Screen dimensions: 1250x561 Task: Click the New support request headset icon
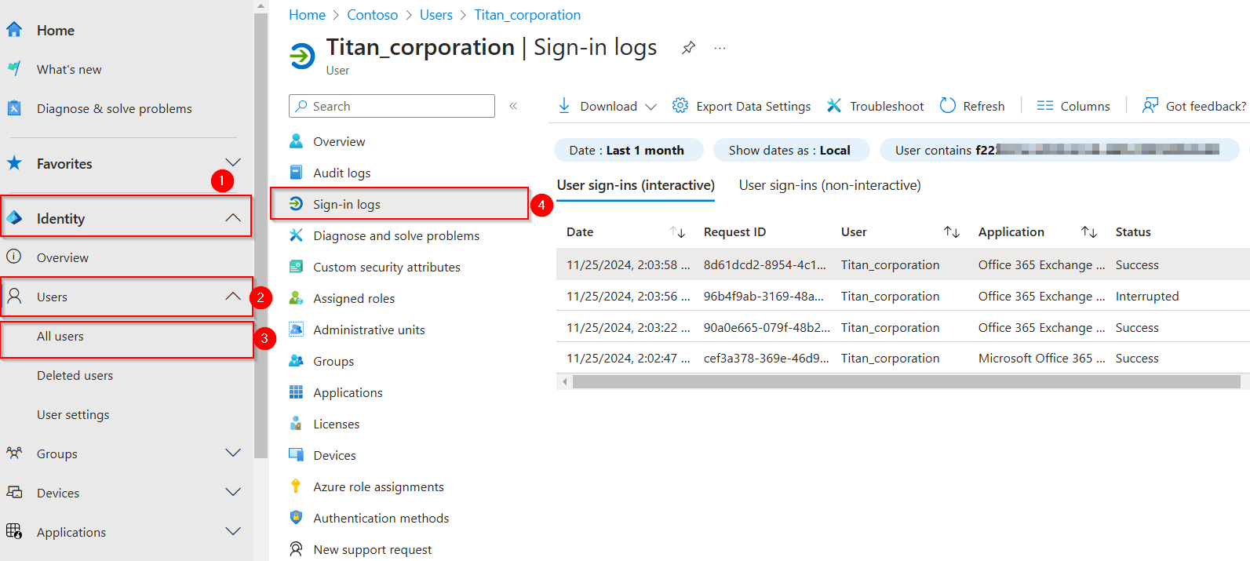tap(296, 549)
